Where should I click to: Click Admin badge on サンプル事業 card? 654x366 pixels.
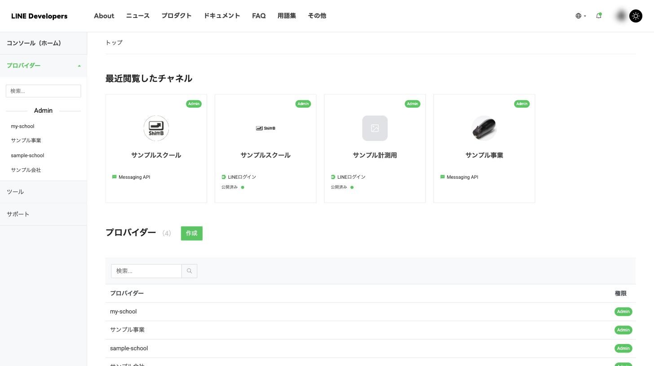click(522, 104)
